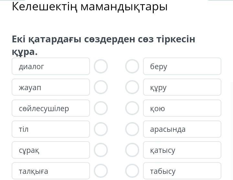Select the radio circle next to сұрақ
The image size is (233, 180).
pyautogui.click(x=101, y=150)
